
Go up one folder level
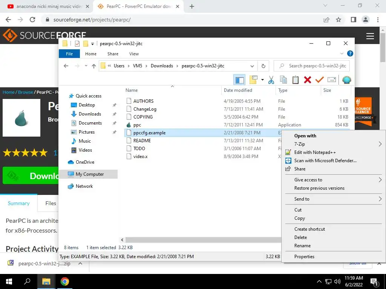click(94, 66)
